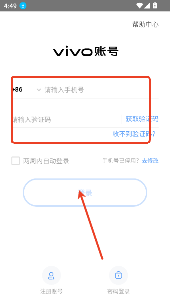Tap the cellular signal icon

147,6
